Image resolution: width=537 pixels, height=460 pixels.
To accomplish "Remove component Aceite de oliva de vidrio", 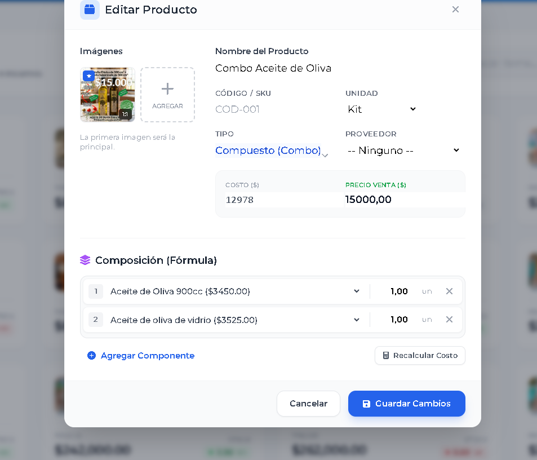I will (x=449, y=320).
